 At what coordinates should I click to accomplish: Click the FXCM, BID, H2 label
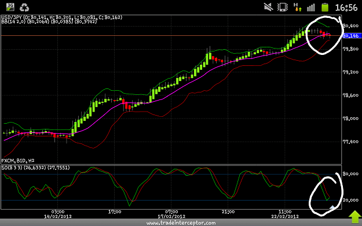point(18,161)
